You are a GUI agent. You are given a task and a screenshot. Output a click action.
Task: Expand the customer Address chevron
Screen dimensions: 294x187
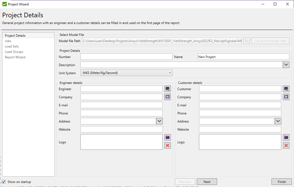pyautogui.click(x=278, y=121)
